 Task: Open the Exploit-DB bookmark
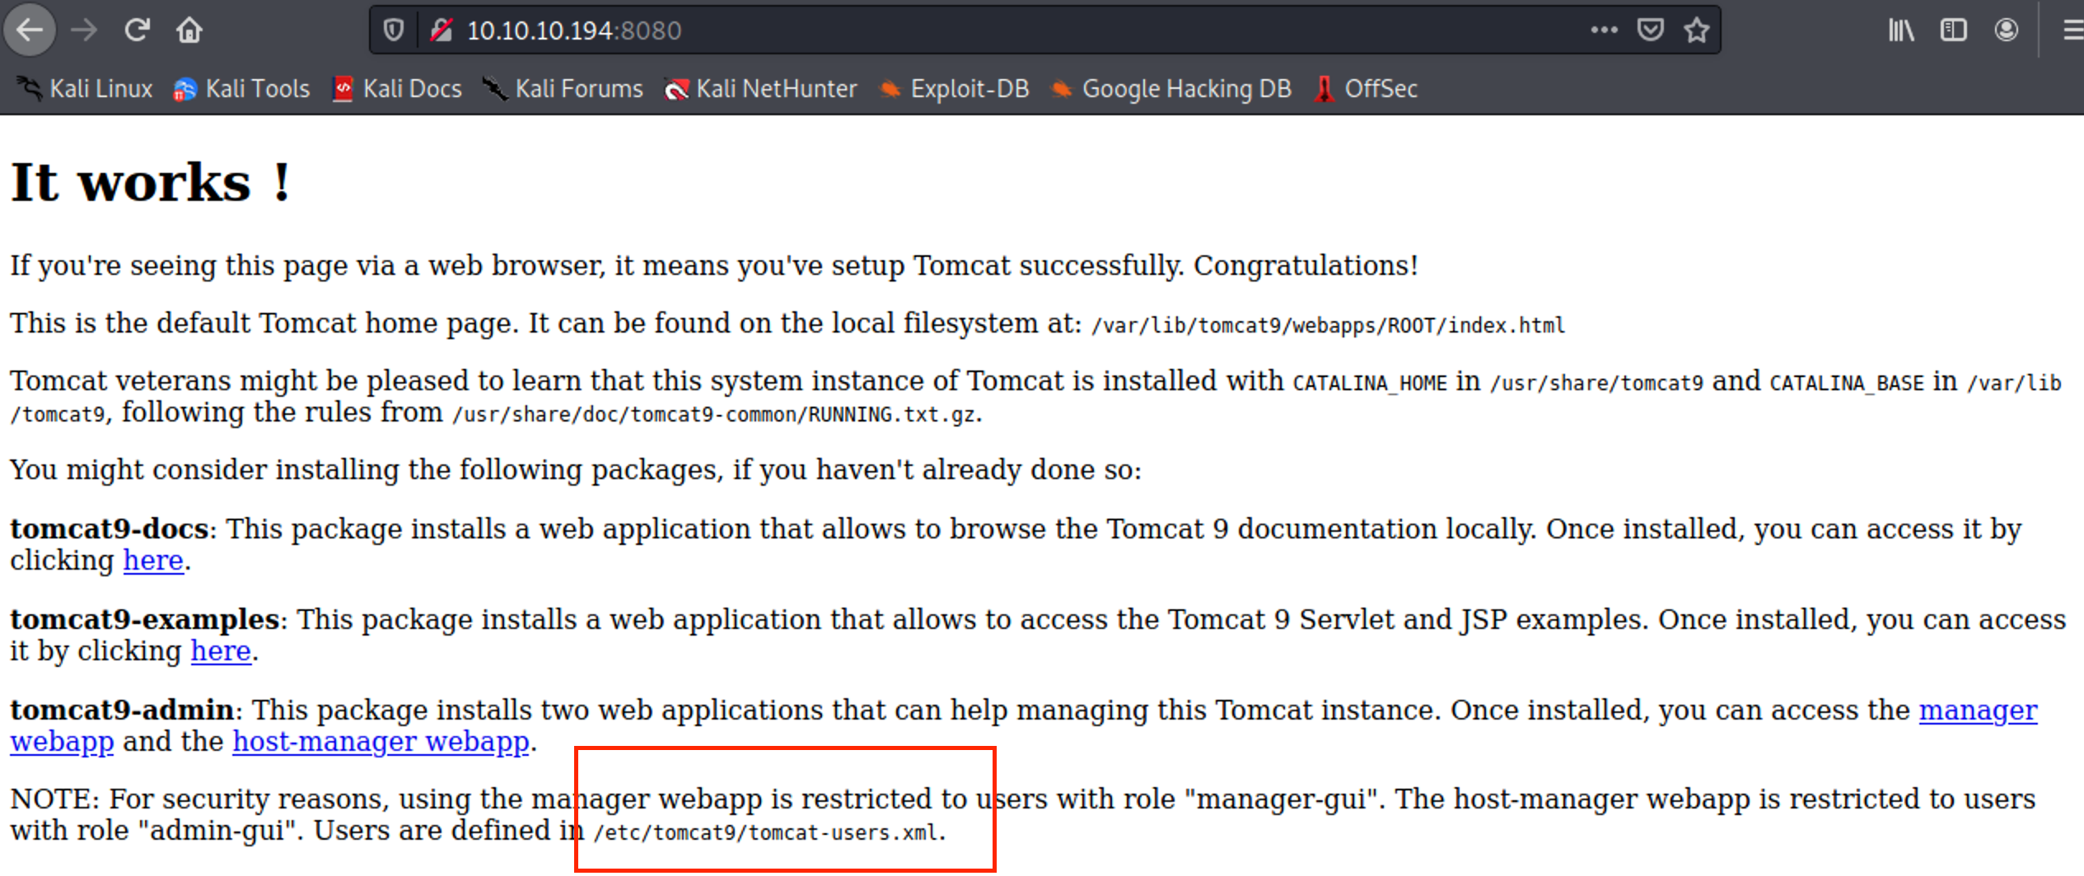(x=955, y=88)
